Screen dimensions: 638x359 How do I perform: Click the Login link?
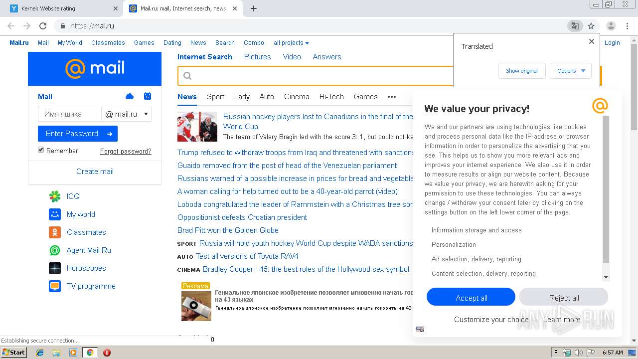tap(612, 43)
